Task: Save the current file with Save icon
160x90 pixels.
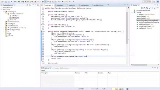Action: tap(6, 1)
